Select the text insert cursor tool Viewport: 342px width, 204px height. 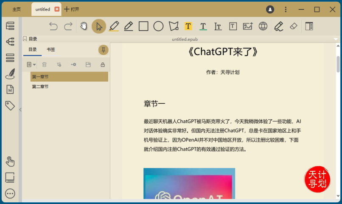[x=218, y=26]
